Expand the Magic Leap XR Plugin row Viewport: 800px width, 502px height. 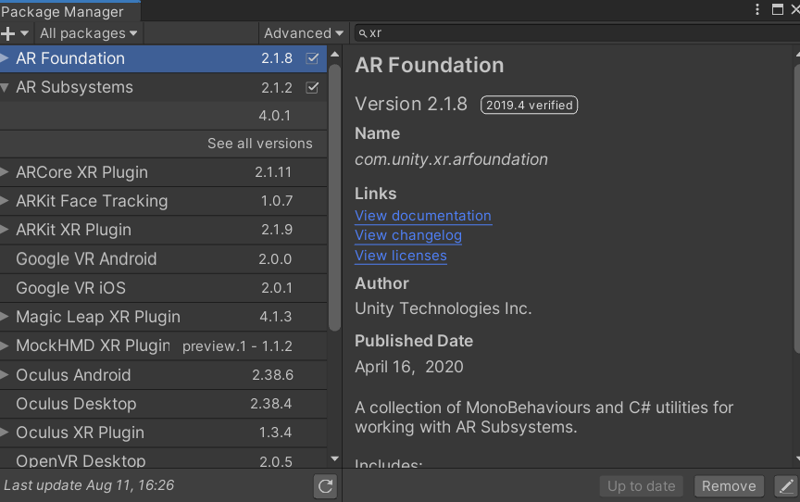click(x=5, y=317)
